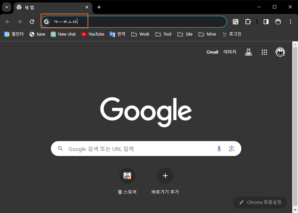This screenshot has height=213, width=298.
Task: Click the page scrollbar down arrow
Action: click(x=295, y=210)
